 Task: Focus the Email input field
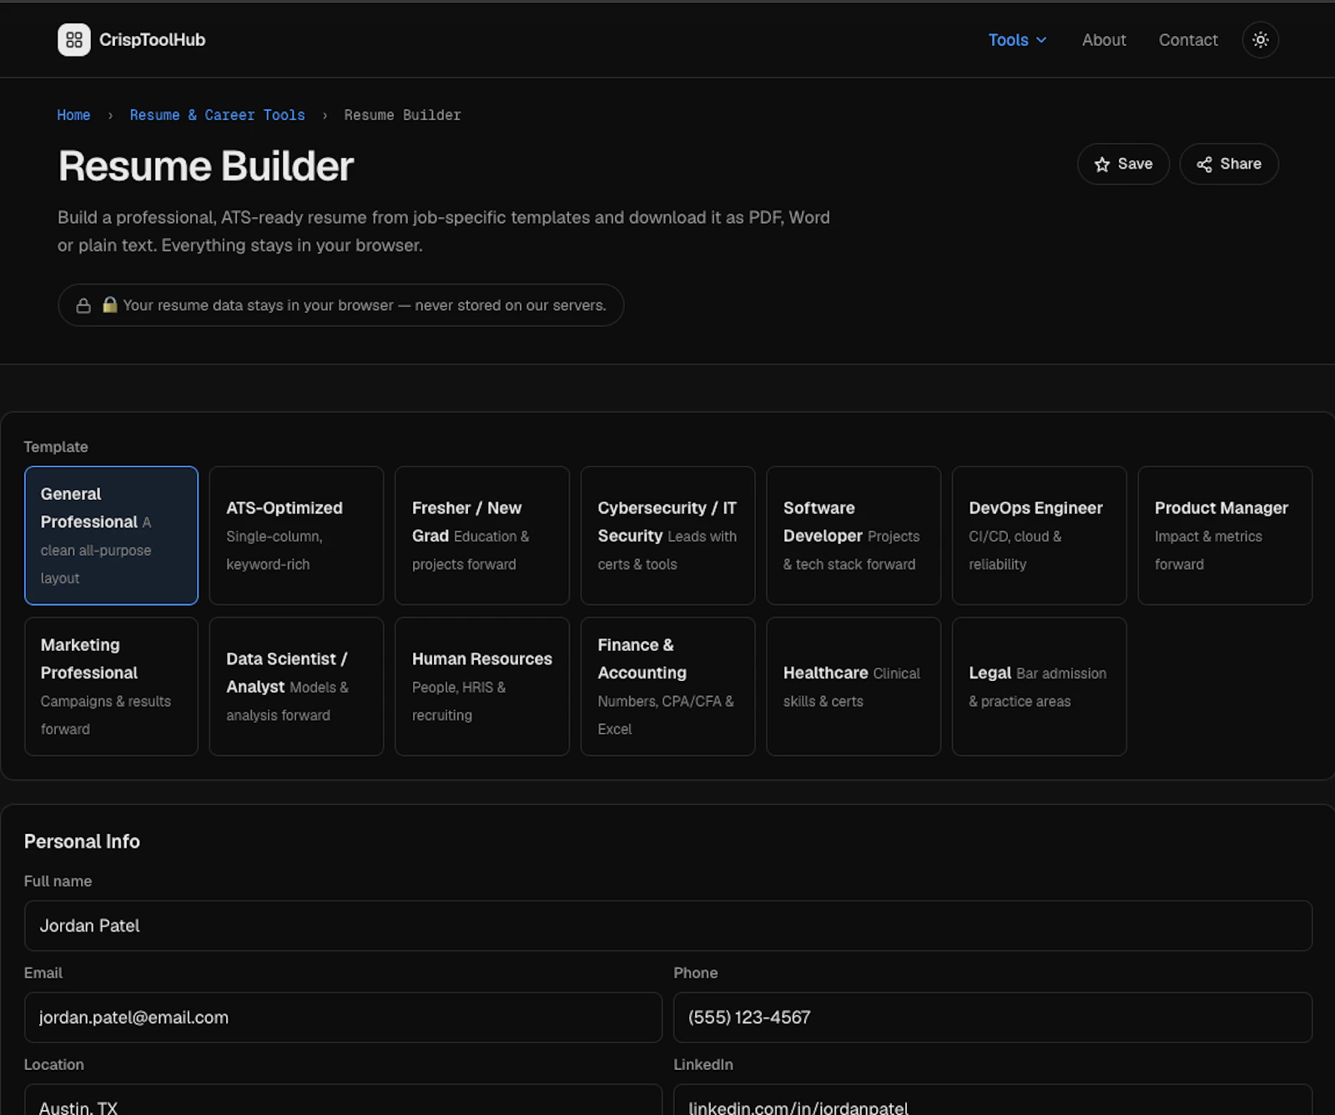pyautogui.click(x=343, y=1017)
